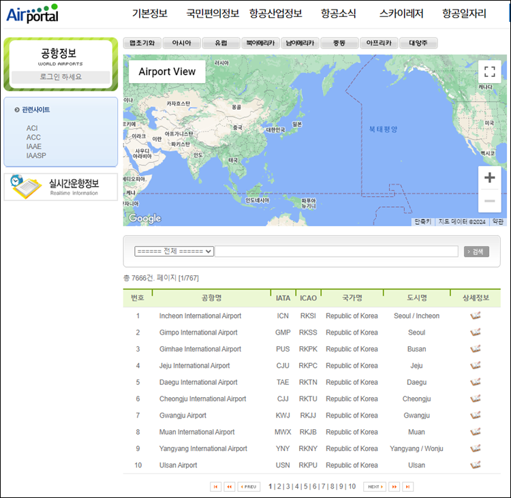Zoom out on the map
511x498 pixels.
click(489, 201)
